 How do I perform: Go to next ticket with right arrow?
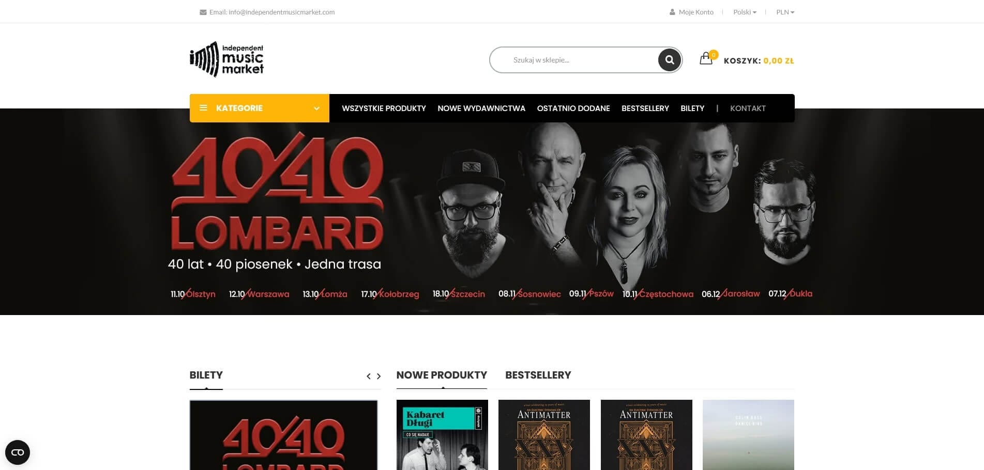pyautogui.click(x=379, y=376)
